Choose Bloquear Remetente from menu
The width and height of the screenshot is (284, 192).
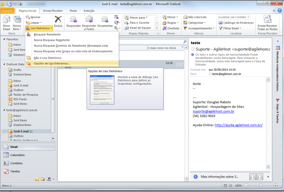click(72, 34)
